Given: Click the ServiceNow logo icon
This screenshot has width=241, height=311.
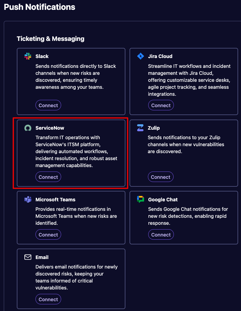Looking at the screenshot, I should [x=28, y=128].
